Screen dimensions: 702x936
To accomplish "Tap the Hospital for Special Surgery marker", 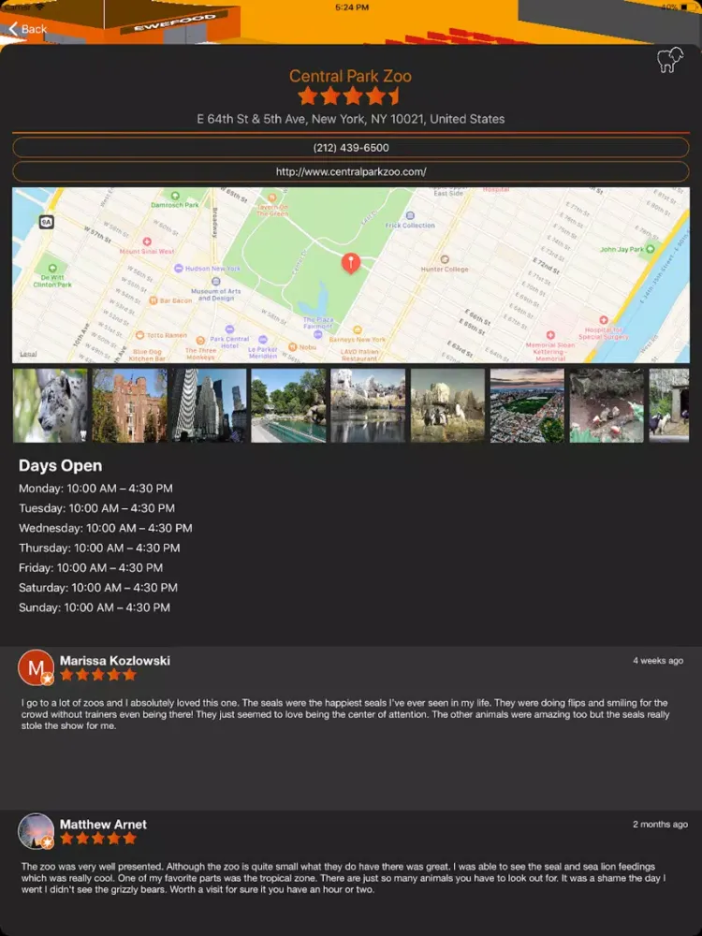I will coord(604,320).
